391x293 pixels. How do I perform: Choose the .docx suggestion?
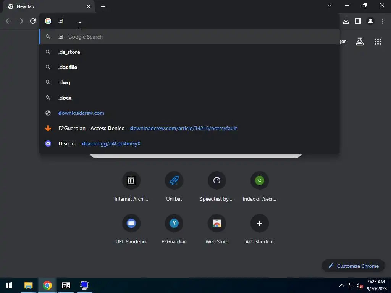(189, 98)
